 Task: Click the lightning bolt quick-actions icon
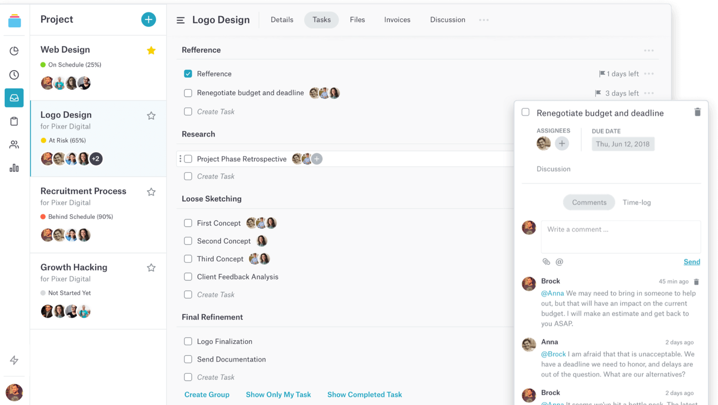(x=14, y=360)
